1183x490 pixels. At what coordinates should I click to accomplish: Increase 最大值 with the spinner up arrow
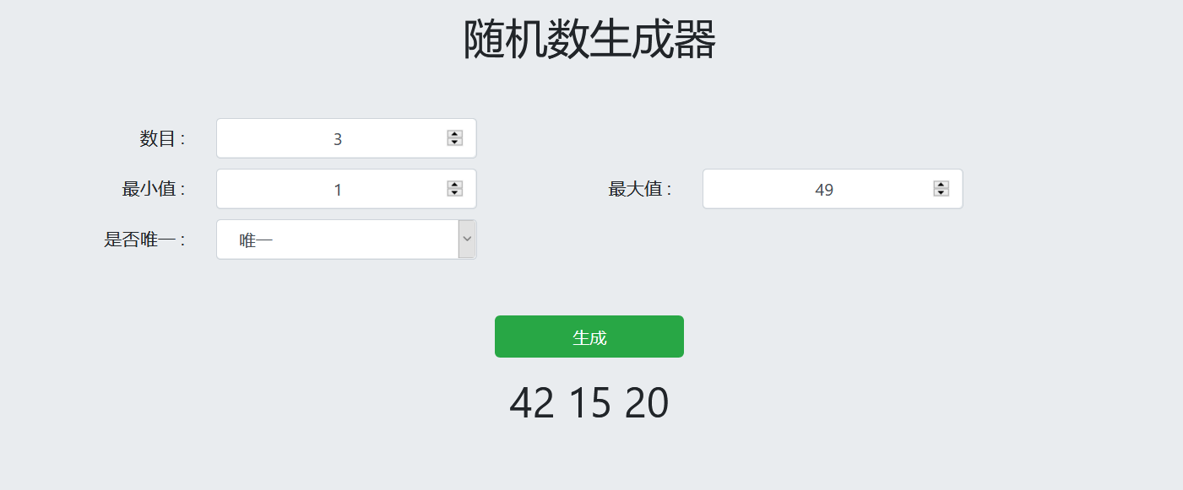940,184
